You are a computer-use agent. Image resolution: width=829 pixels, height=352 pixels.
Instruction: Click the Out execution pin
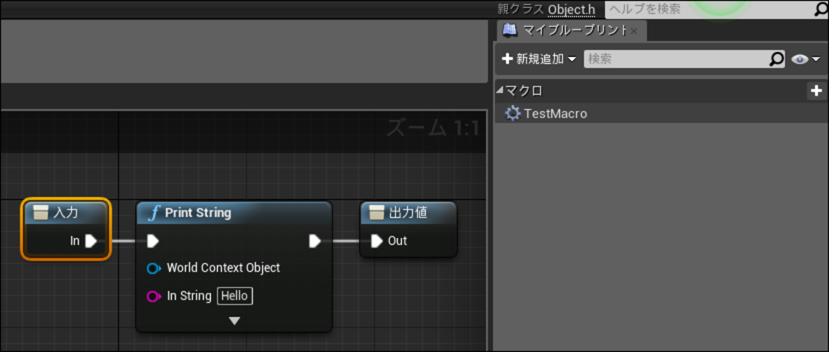tap(376, 240)
